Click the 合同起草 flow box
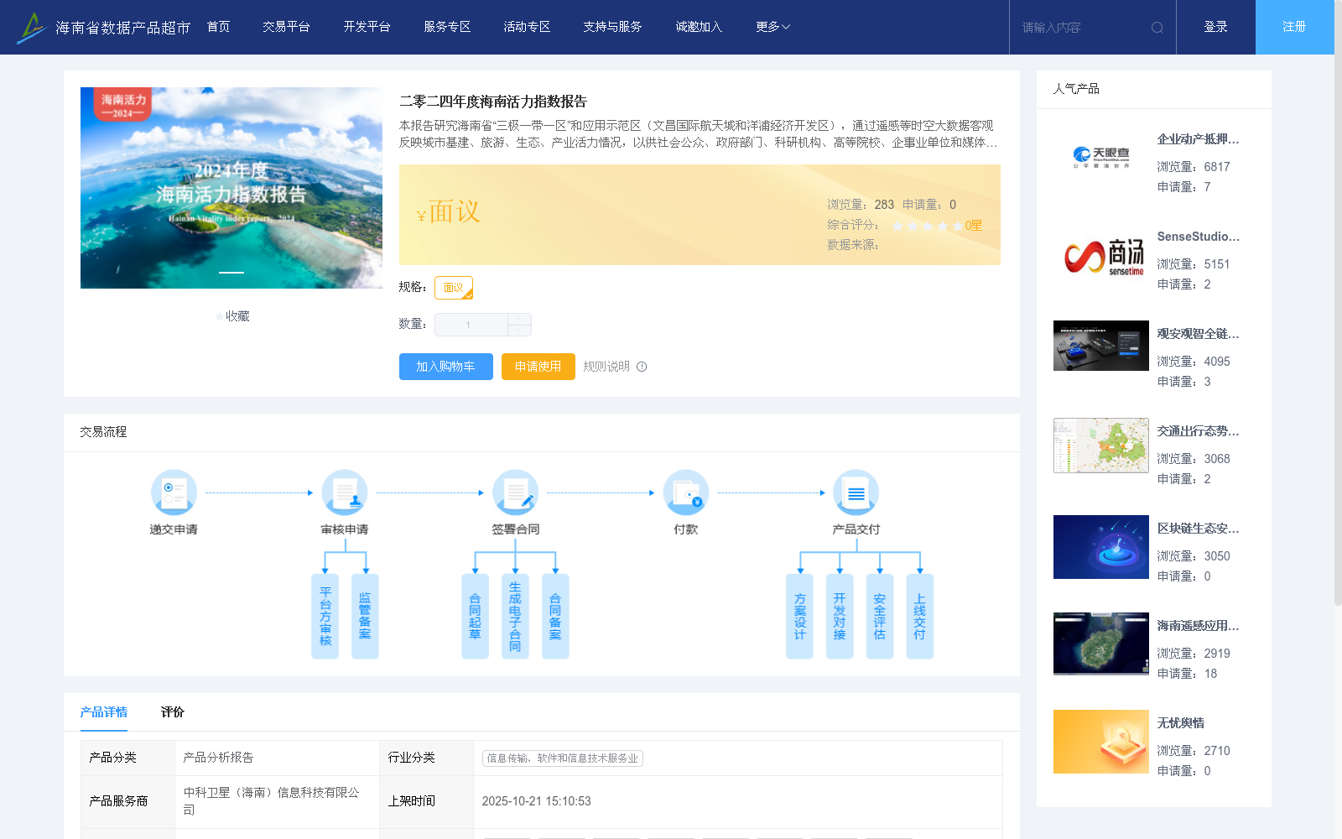Image resolution: width=1342 pixels, height=839 pixels. click(x=476, y=617)
